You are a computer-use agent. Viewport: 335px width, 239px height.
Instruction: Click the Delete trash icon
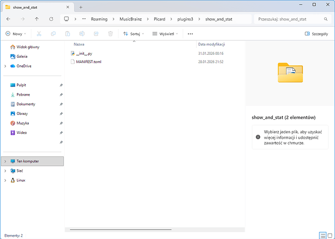pos(111,34)
